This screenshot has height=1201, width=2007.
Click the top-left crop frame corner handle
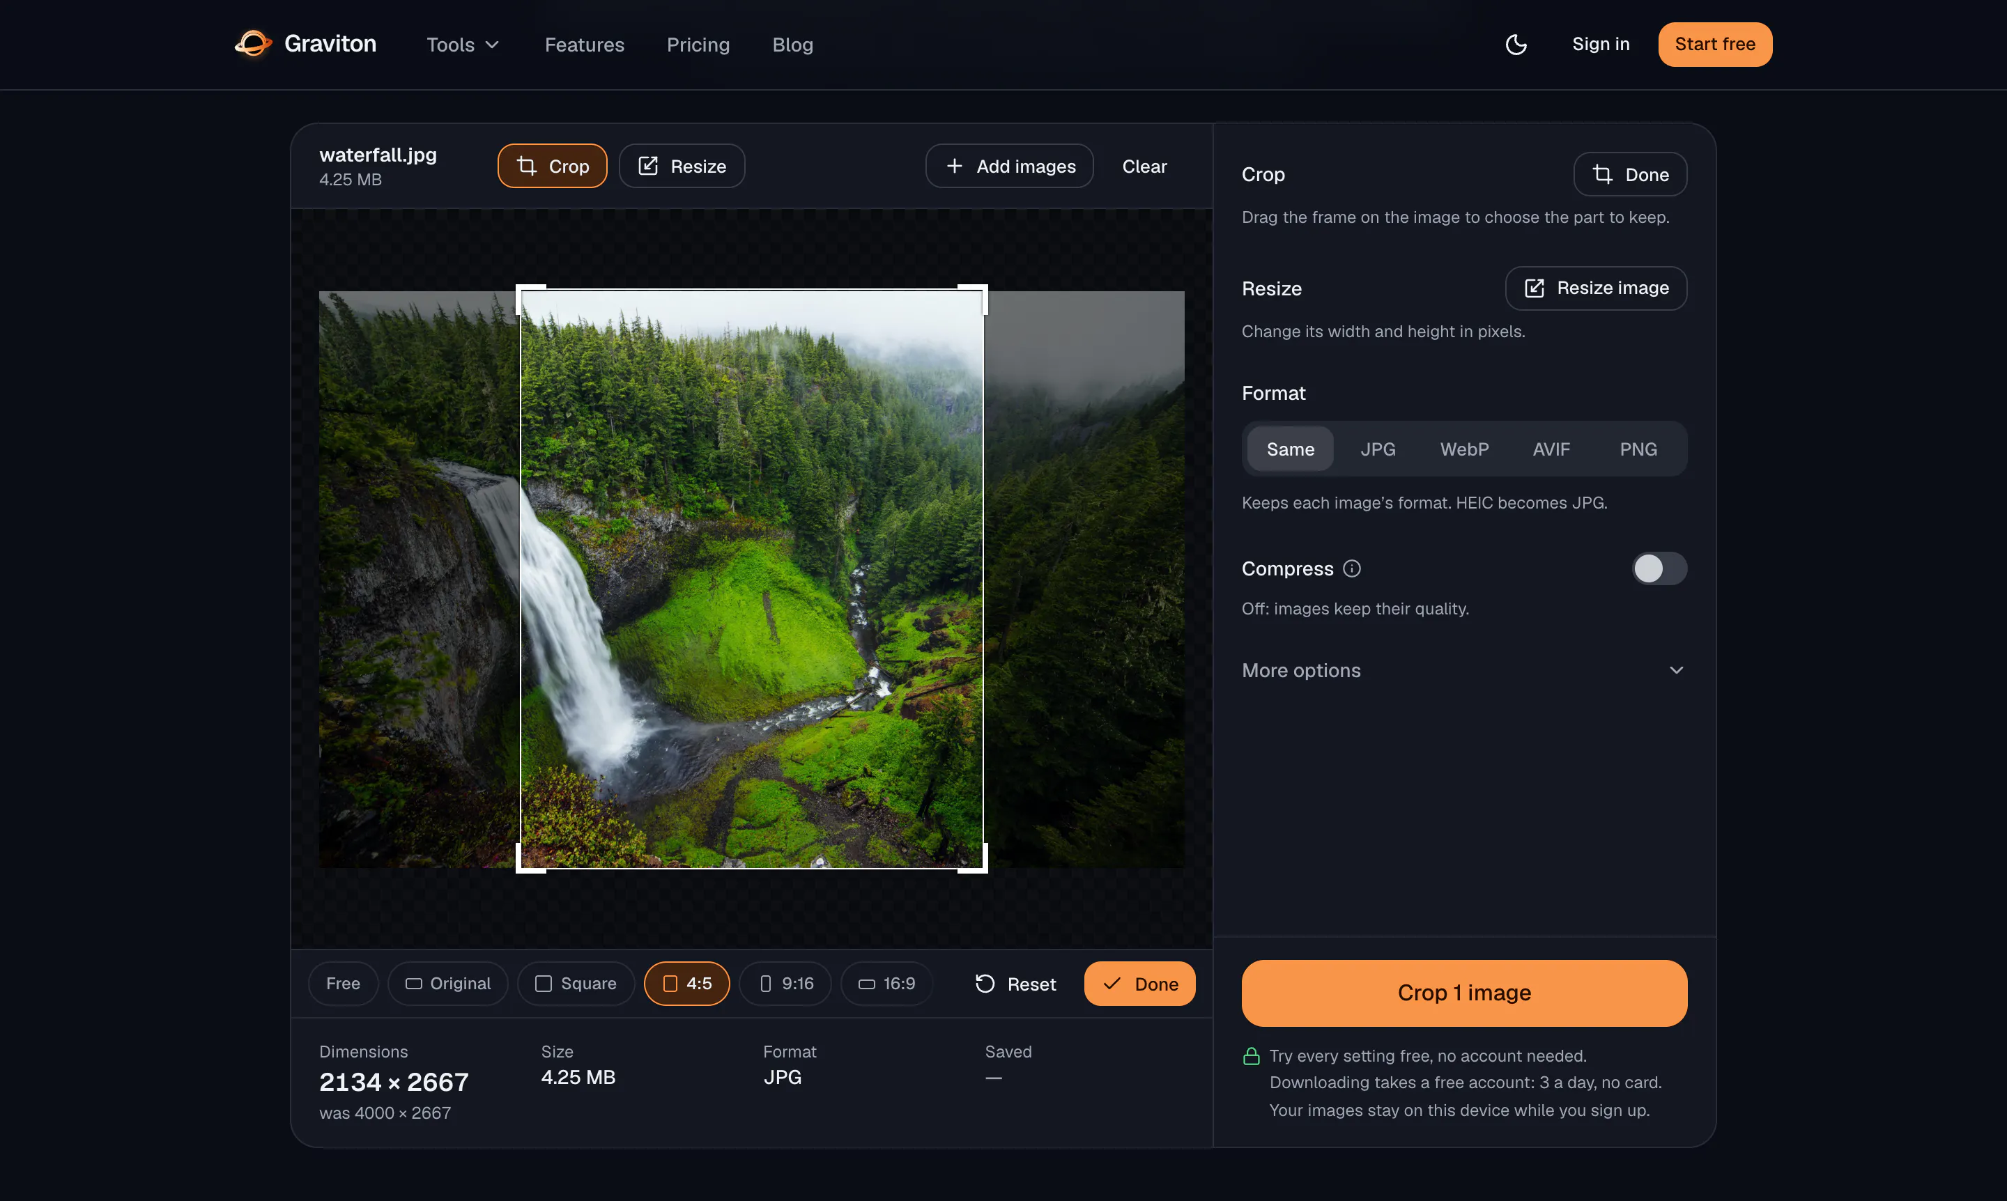point(530,299)
